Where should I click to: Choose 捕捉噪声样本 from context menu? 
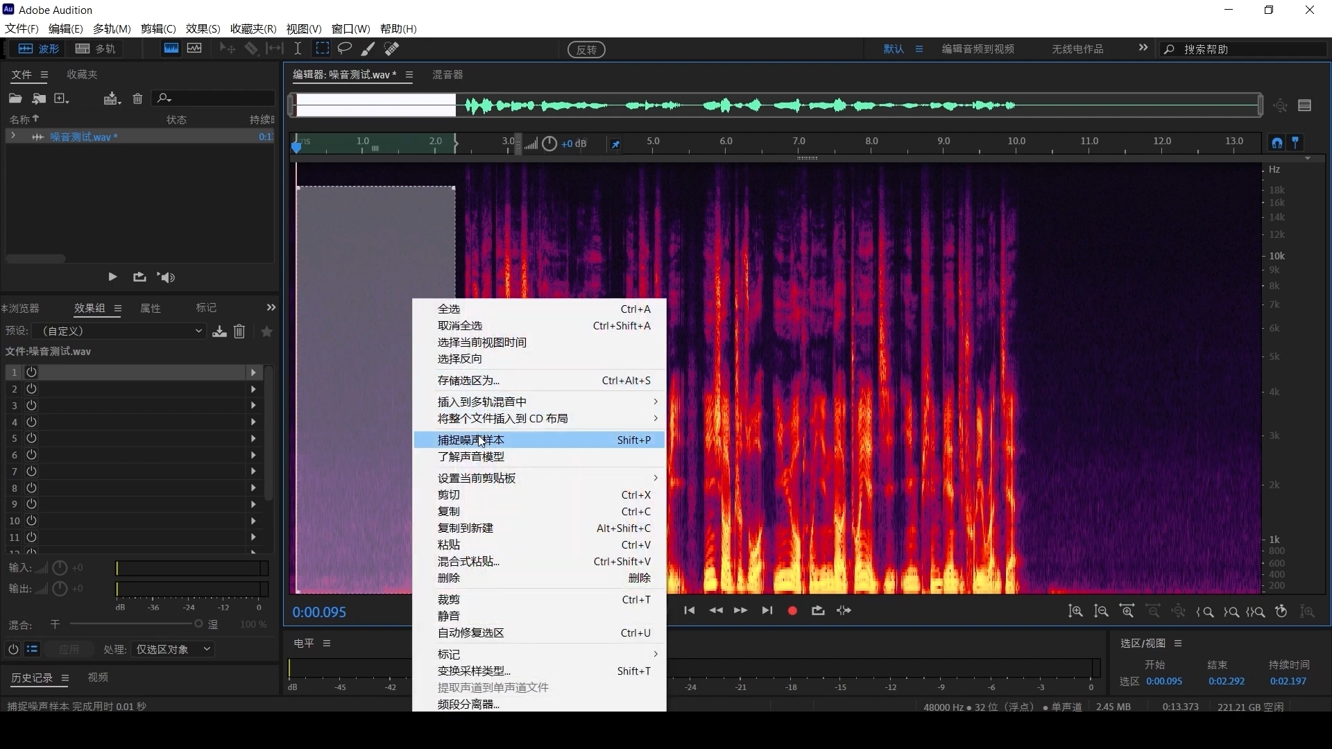(470, 440)
